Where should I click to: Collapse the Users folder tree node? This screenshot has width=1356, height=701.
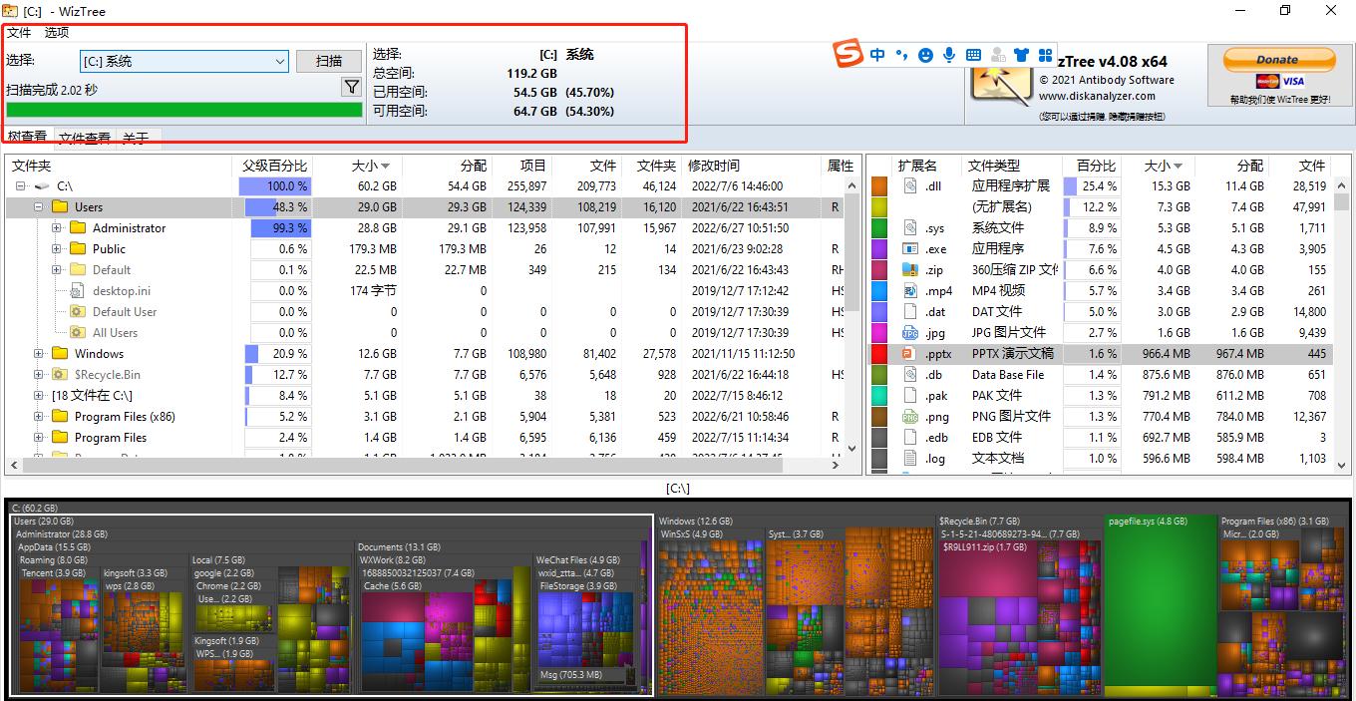(39, 207)
